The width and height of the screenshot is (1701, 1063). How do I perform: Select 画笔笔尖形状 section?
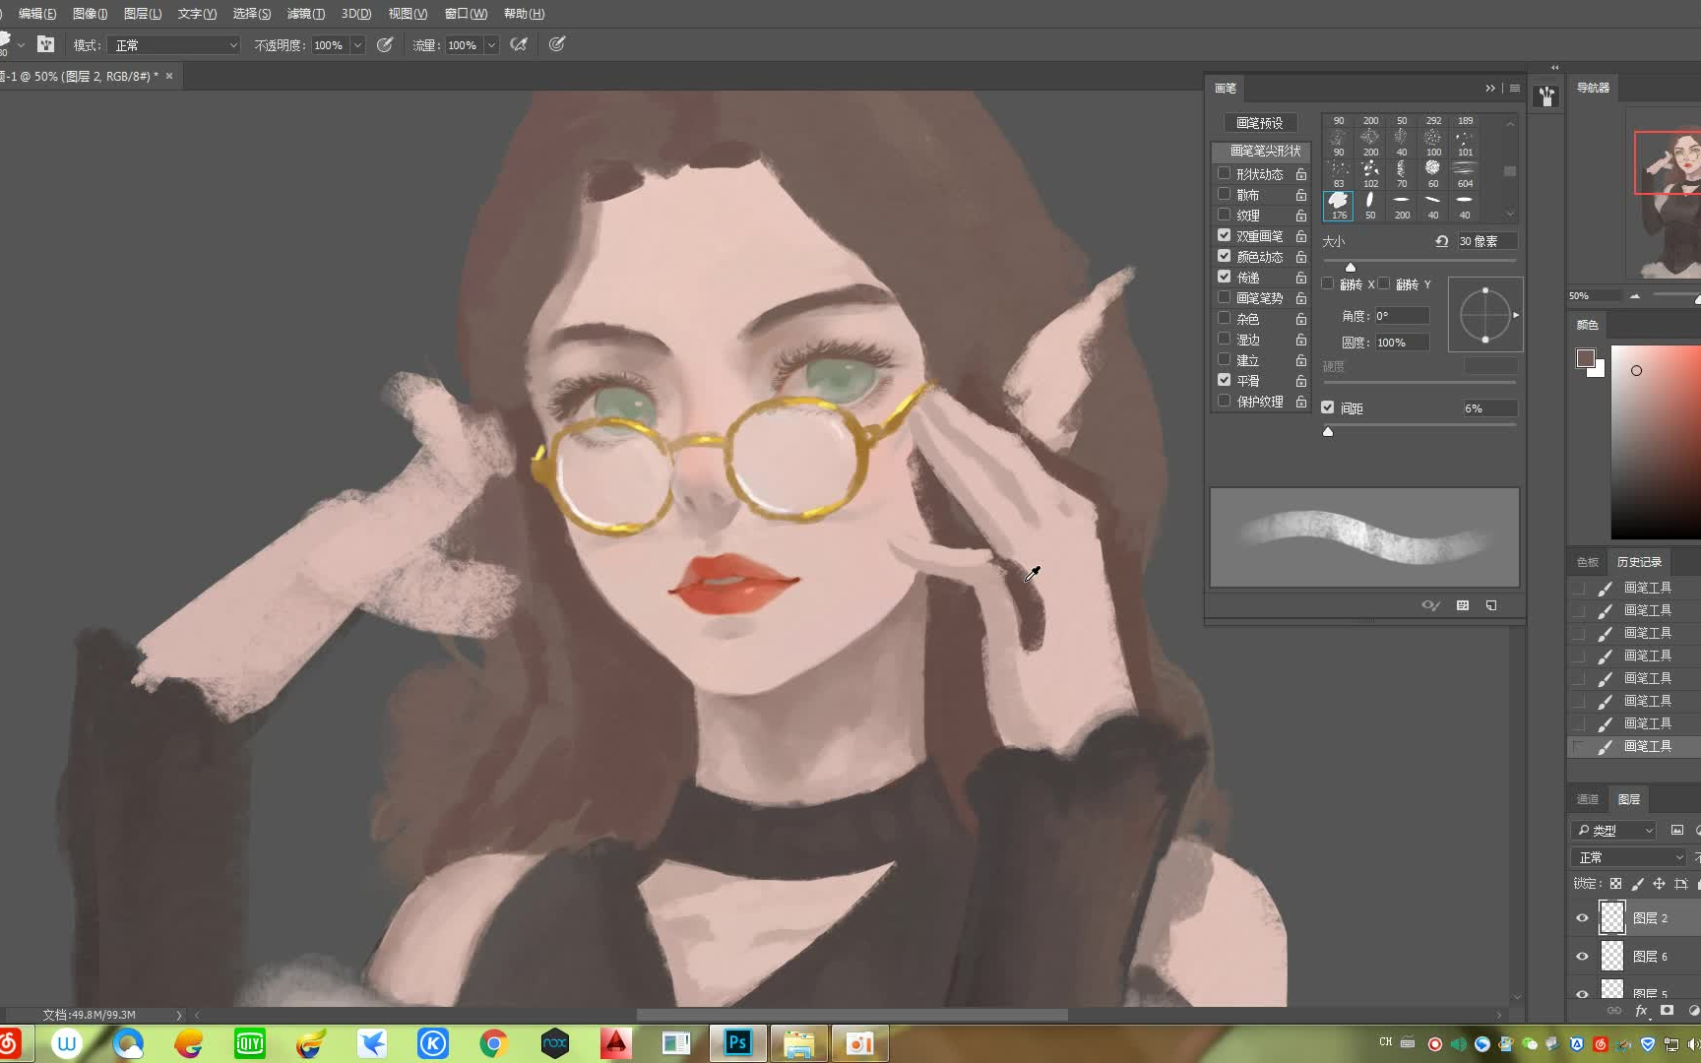click(1261, 151)
